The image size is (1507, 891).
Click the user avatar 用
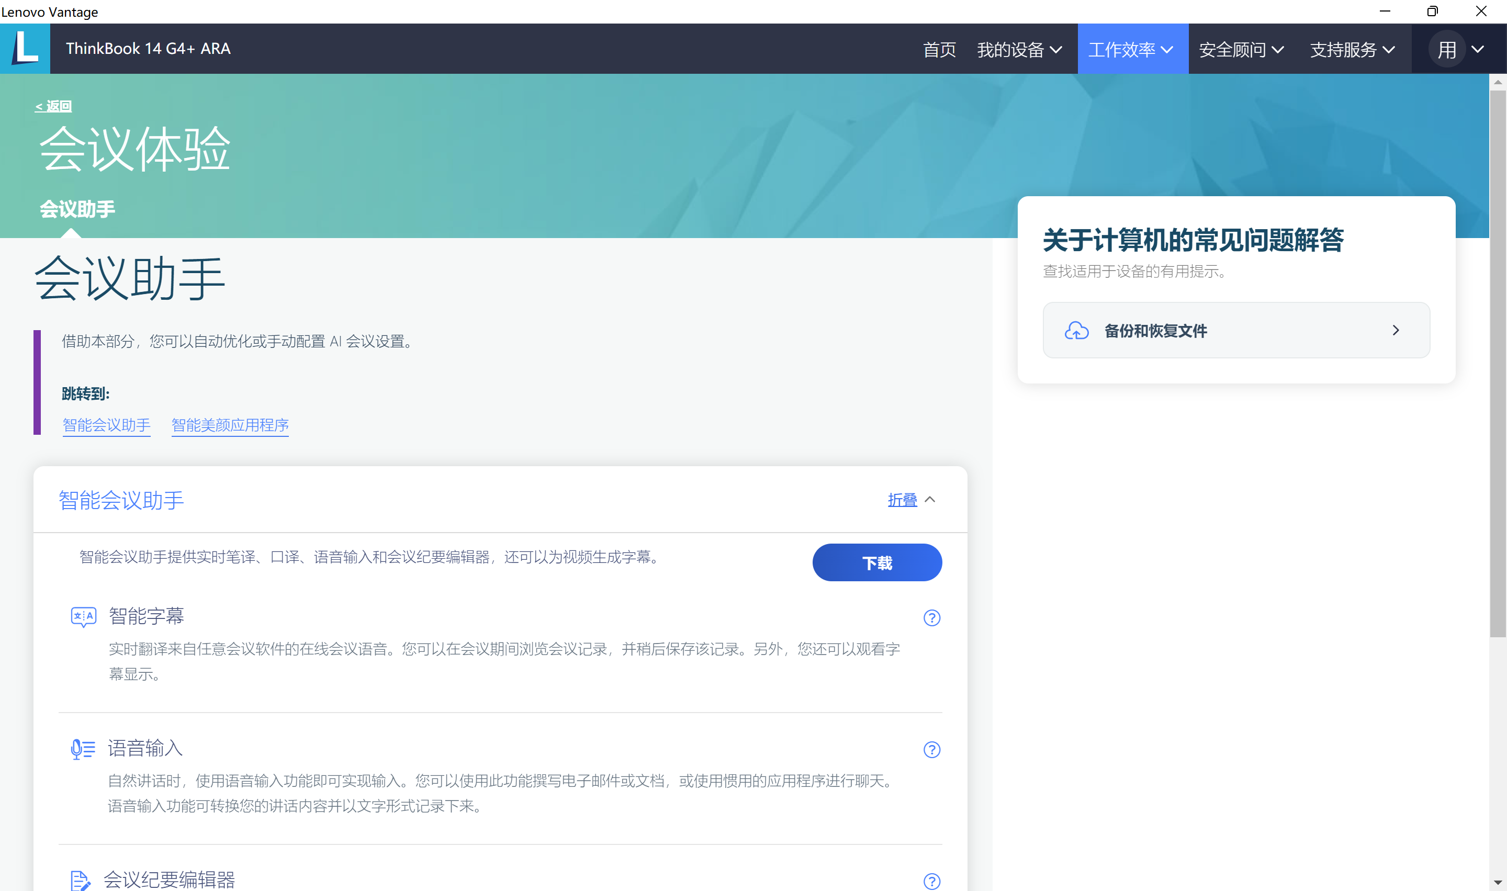coord(1447,49)
